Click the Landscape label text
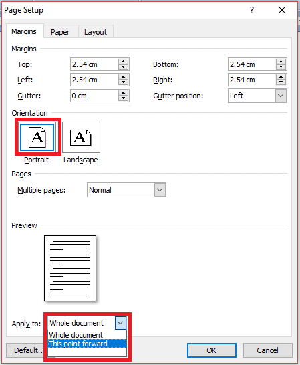This screenshot has height=365, width=300. (81, 160)
